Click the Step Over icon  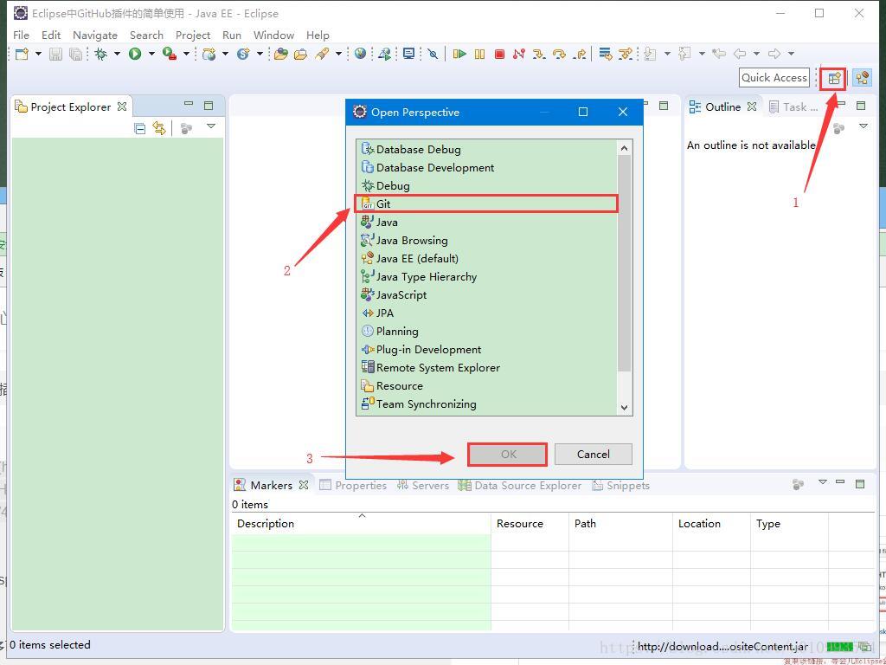(559, 54)
